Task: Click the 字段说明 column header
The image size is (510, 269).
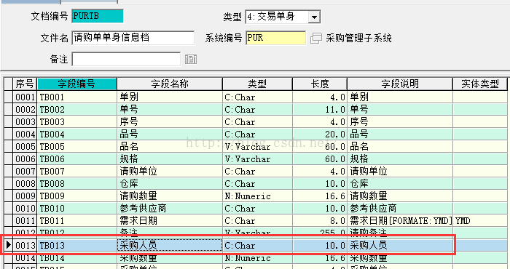Action: tap(400, 84)
